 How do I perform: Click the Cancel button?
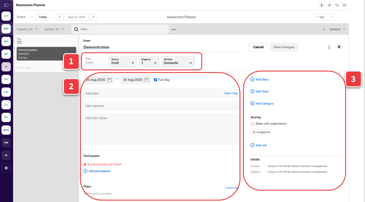pos(258,47)
